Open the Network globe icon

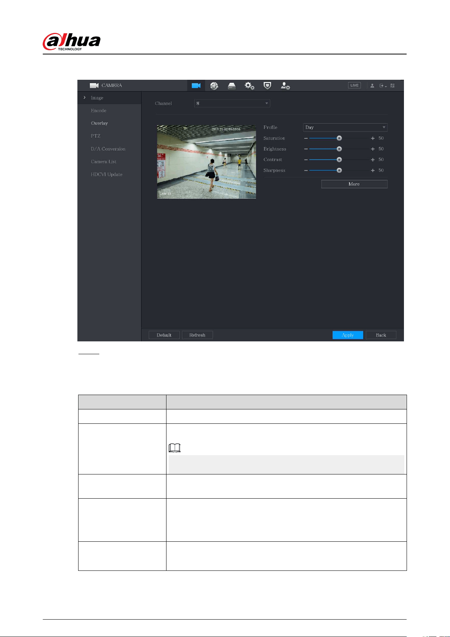coord(214,86)
